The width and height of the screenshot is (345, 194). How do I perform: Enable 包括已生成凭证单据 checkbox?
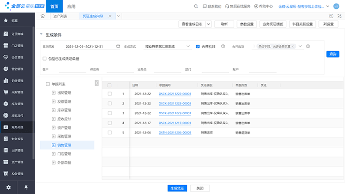click(45, 59)
